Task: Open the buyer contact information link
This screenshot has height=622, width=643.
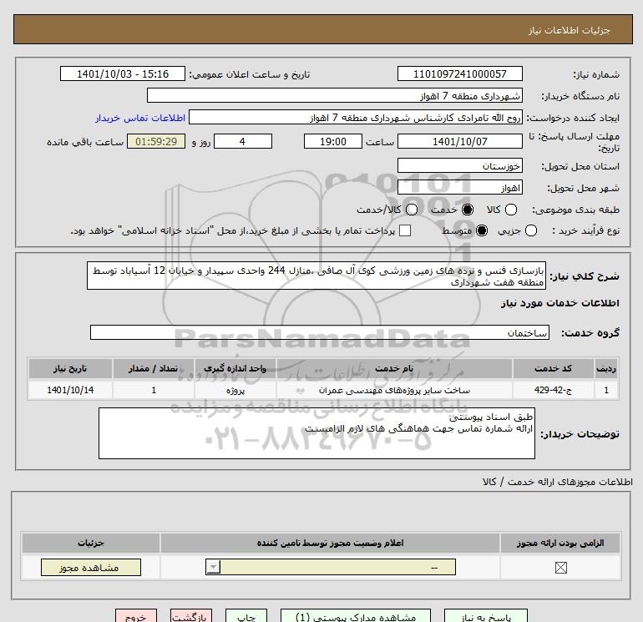Action: click(140, 118)
